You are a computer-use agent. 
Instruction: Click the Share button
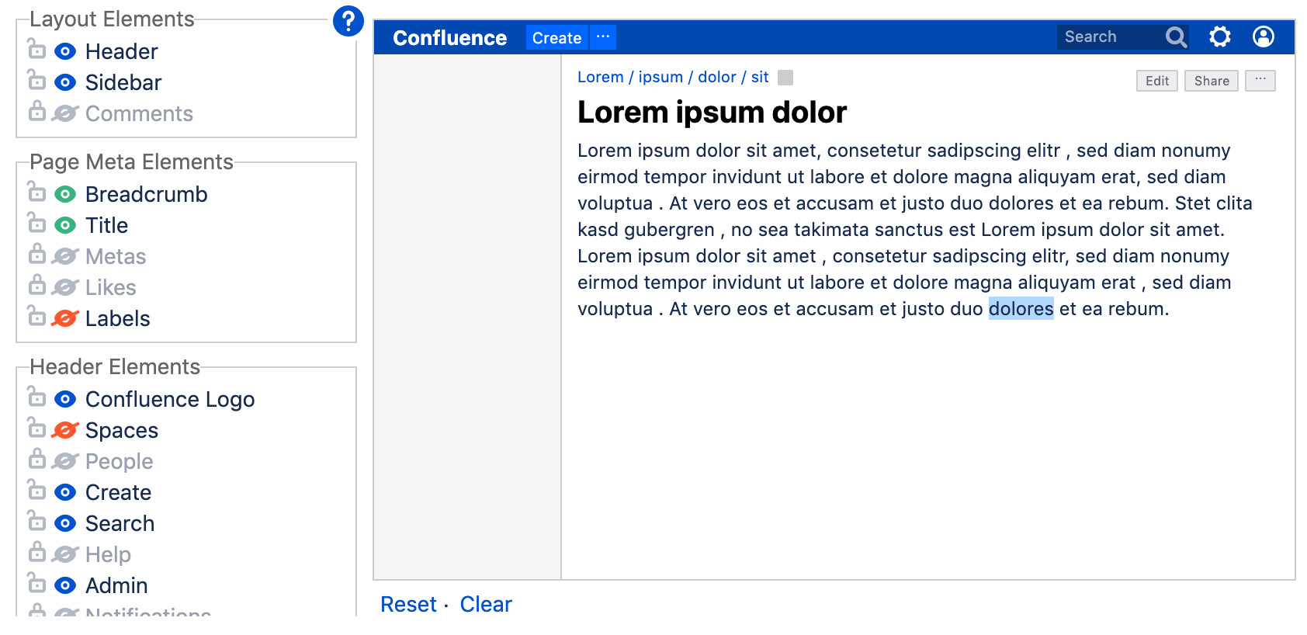tap(1212, 81)
